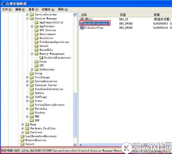Expand the ServiceProvider key
Viewport: 172px width, 154px height.
tap(27, 14)
